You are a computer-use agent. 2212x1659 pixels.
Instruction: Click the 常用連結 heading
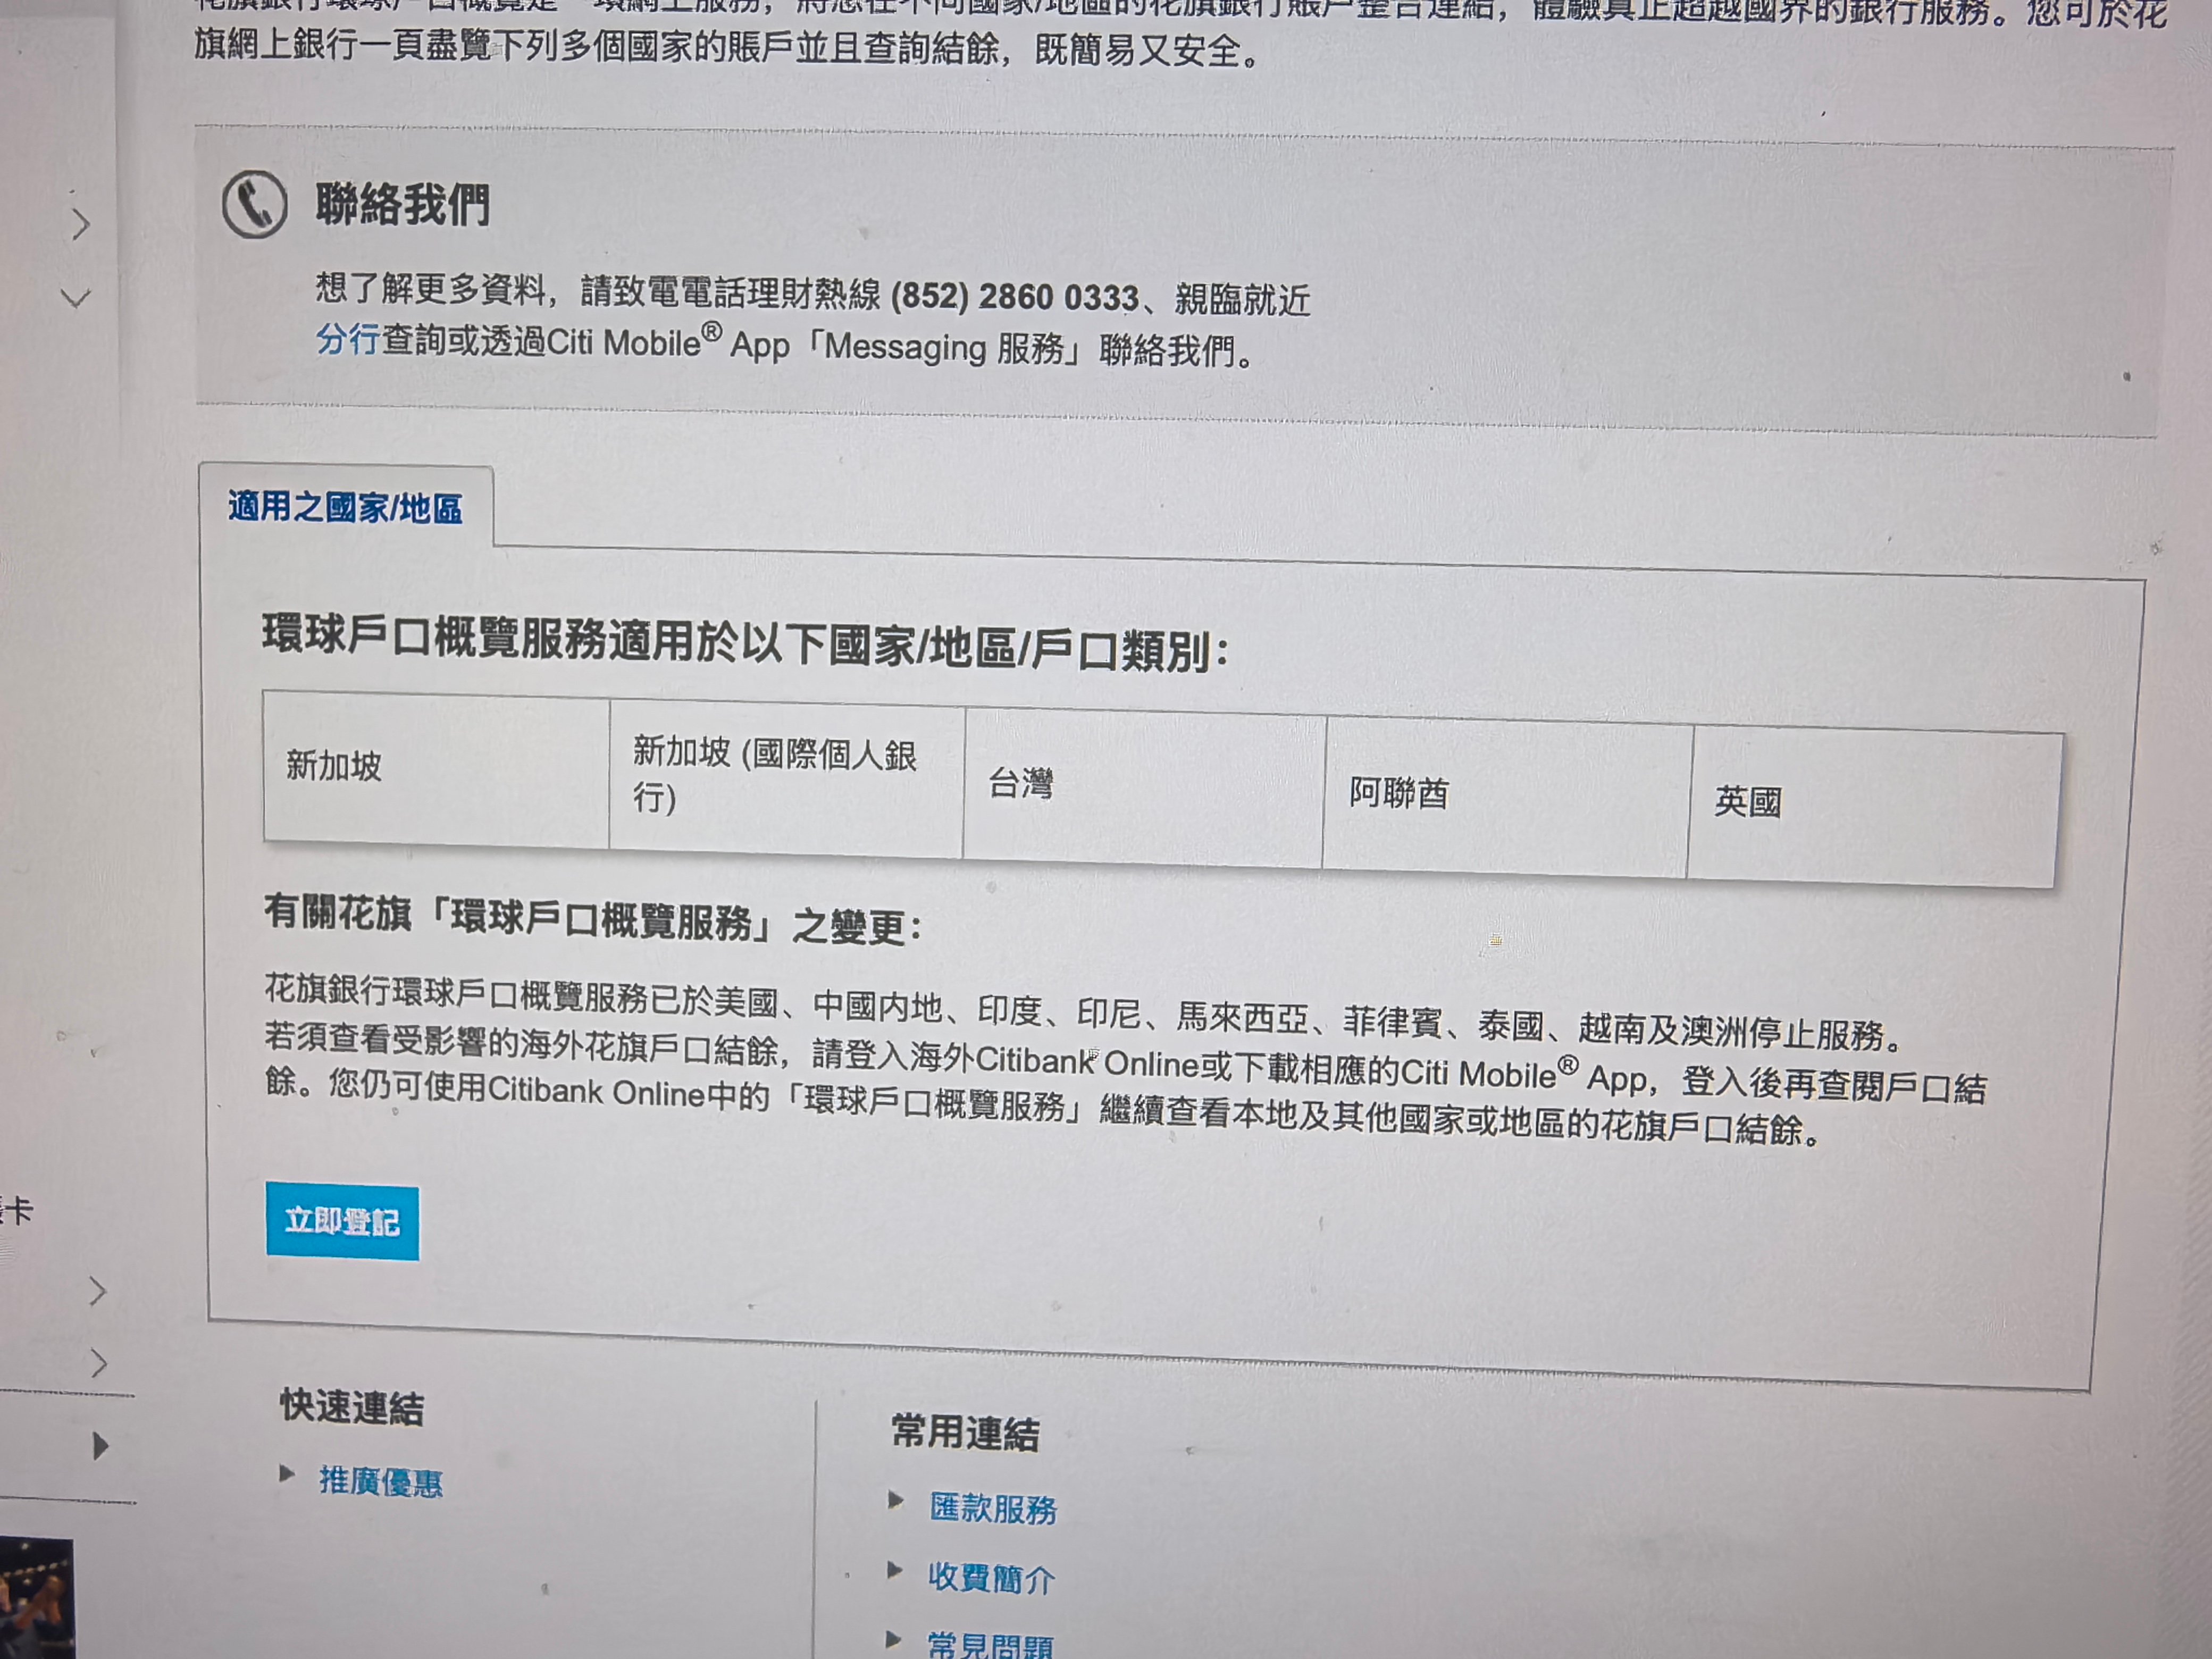coord(965,1432)
